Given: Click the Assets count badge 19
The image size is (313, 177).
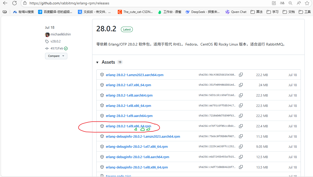Looking at the screenshot, I should point(120,62).
